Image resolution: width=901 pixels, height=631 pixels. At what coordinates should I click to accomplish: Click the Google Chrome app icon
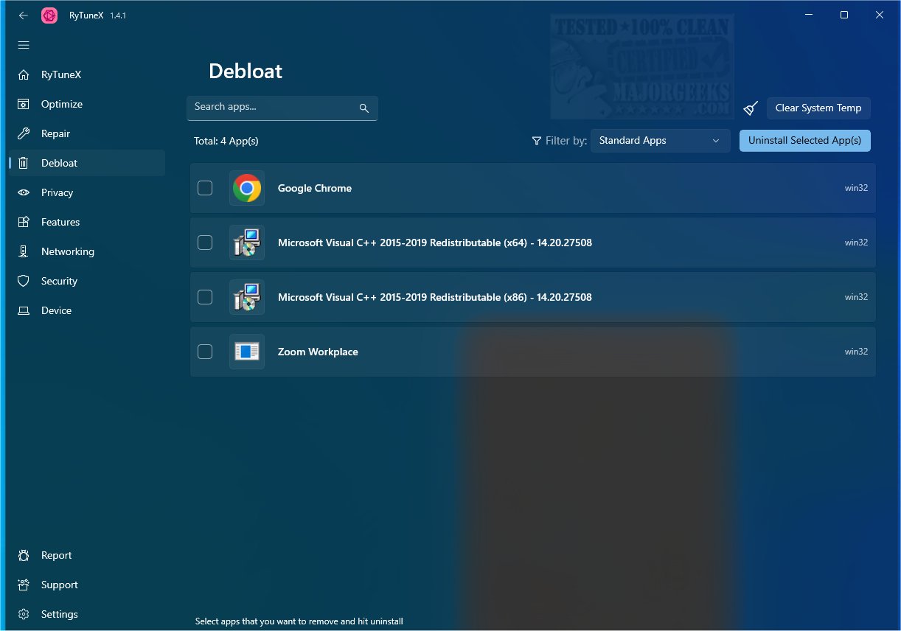[247, 188]
